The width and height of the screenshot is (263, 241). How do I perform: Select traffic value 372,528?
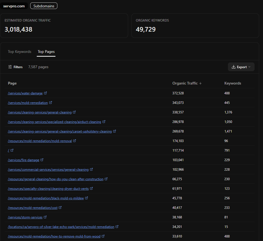tap(178, 93)
